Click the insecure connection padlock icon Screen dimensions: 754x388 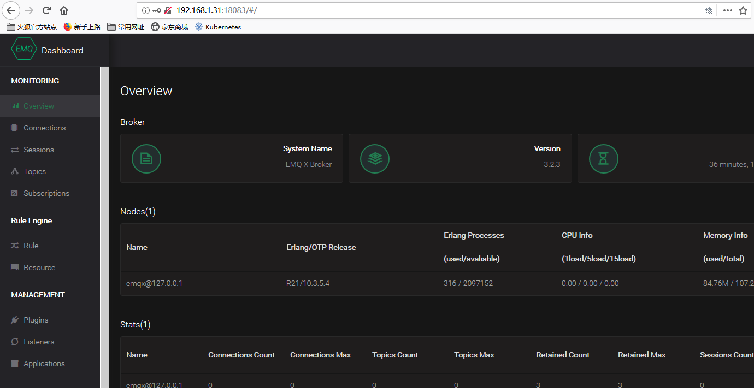168,10
